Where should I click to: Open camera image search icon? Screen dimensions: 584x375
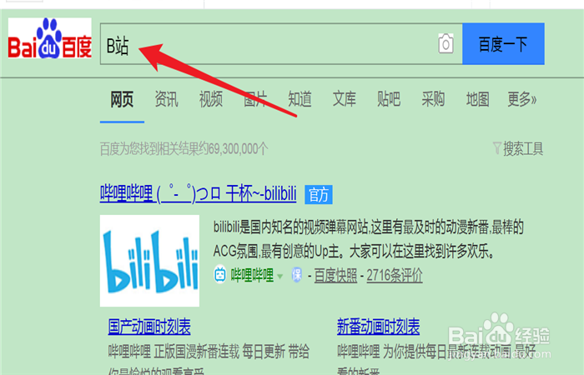click(x=446, y=44)
